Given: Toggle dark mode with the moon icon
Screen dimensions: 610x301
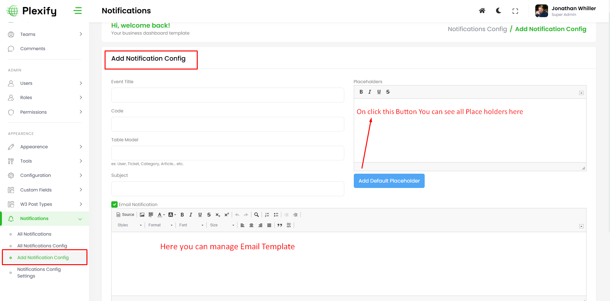Looking at the screenshot, I should [x=498, y=11].
